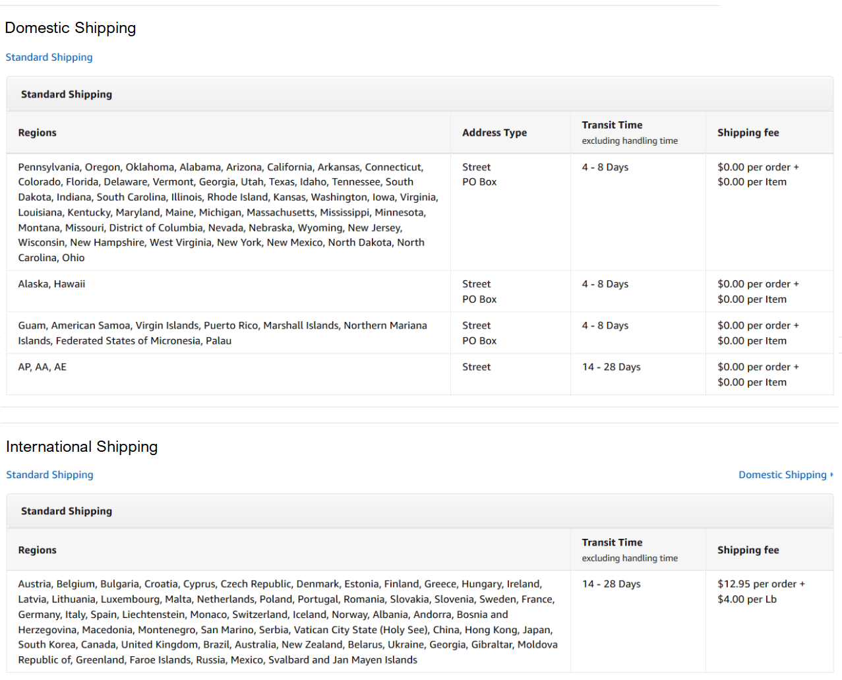The image size is (842, 680).
Task: Open the Standard Shipping link under International Shipping
Action: point(49,474)
